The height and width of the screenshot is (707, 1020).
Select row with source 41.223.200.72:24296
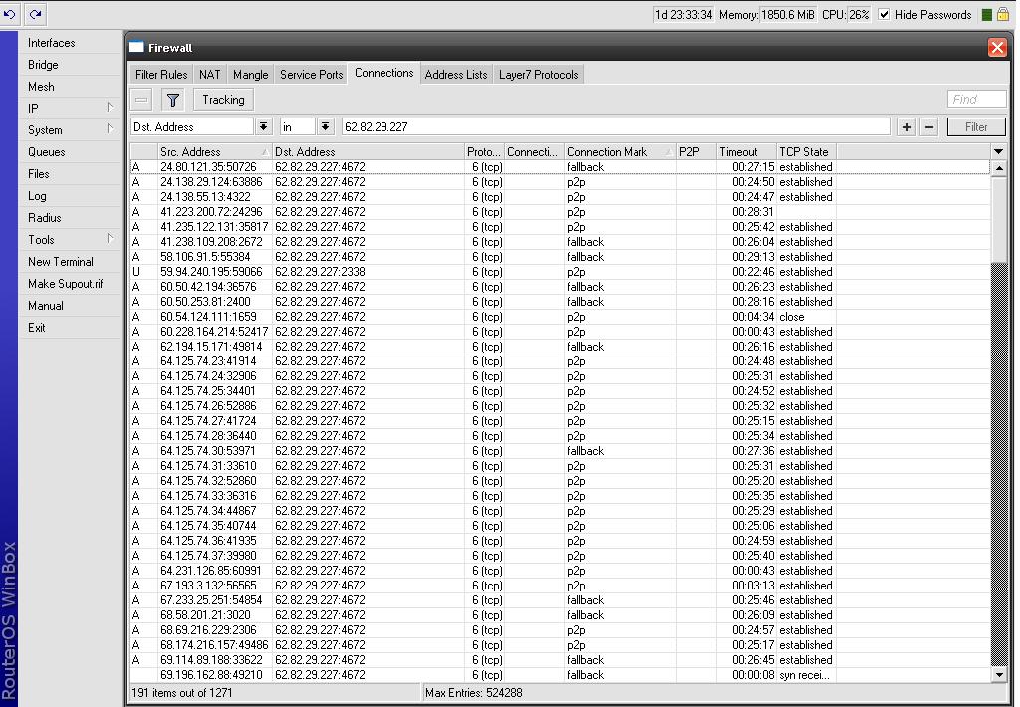560,212
